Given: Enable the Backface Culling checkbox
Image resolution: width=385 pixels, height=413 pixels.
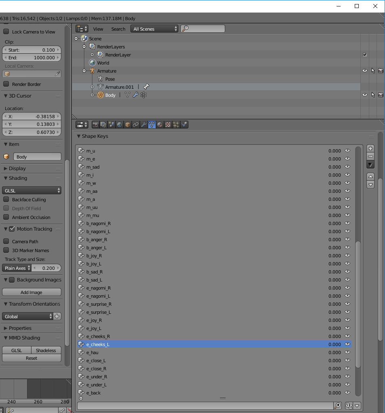Looking at the screenshot, I should 6,199.
